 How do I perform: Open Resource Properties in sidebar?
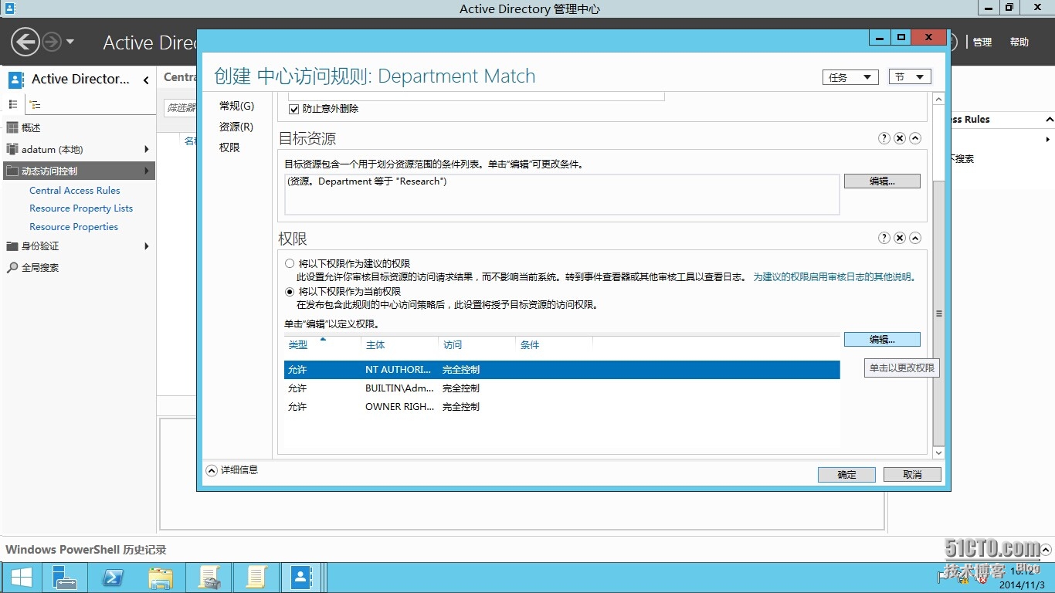[74, 227]
